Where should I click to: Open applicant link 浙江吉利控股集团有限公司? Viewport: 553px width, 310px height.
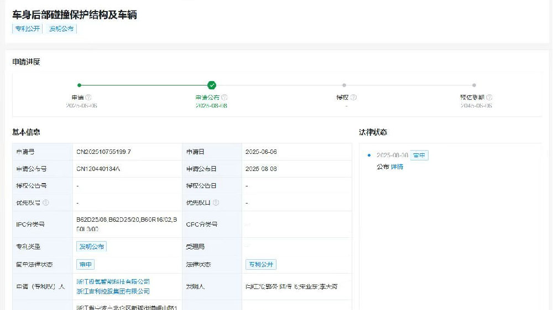pos(113,291)
